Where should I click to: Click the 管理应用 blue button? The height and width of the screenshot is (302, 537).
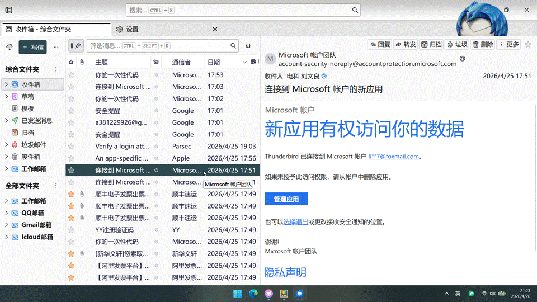pyautogui.click(x=286, y=199)
